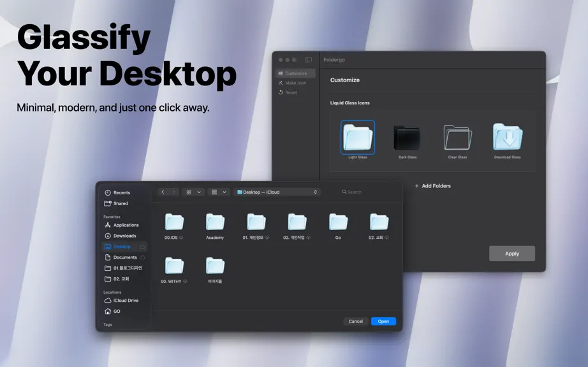This screenshot has width=588, height=367.
Task: Pick the Clear Glass folder icon
Action: [457, 138]
